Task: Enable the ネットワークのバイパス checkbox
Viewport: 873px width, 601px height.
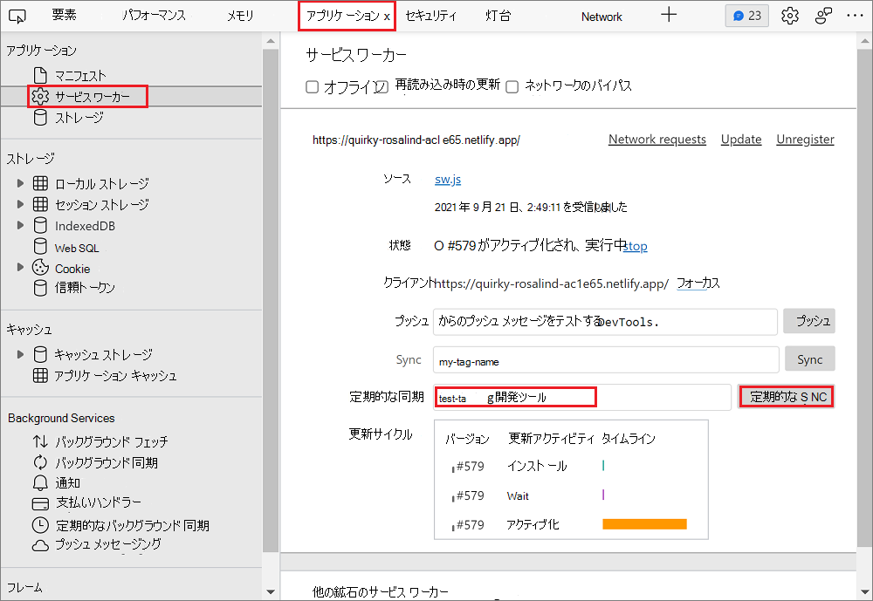Action: pyautogui.click(x=512, y=87)
